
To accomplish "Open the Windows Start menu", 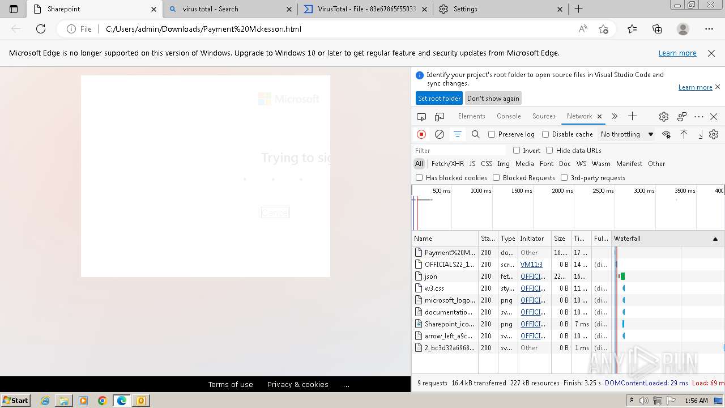I will tap(16, 400).
